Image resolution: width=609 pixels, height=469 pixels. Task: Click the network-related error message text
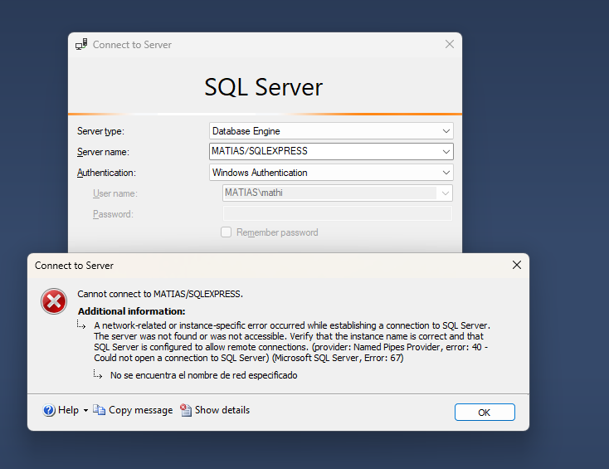click(x=292, y=341)
